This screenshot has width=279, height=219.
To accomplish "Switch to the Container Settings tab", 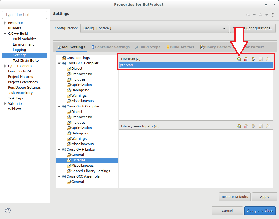I will coord(110,47).
